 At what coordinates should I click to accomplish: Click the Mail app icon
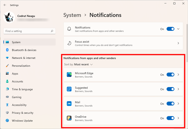point(69,104)
